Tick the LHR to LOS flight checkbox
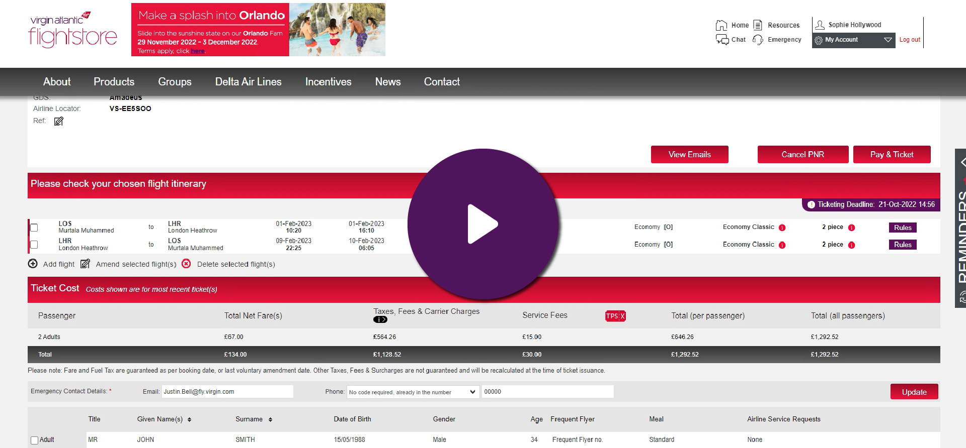The height and width of the screenshot is (448, 966). pyautogui.click(x=34, y=245)
